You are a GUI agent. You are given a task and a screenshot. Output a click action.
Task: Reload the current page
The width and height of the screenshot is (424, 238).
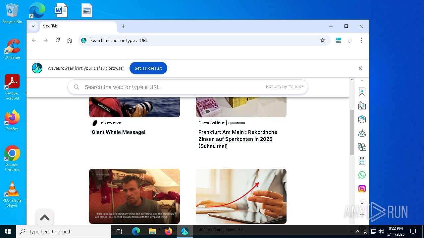(x=58, y=40)
